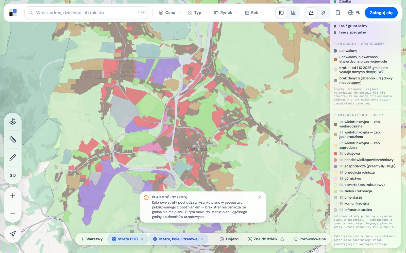Toggle terrain map style icon
Screen dimensions: 406x253
click(311, 13)
